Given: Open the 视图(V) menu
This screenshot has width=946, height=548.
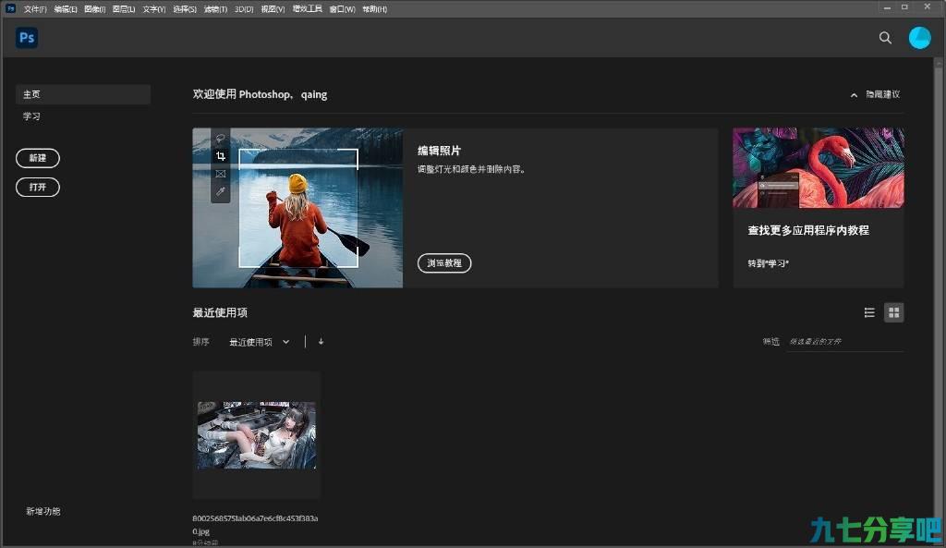Looking at the screenshot, I should [x=273, y=9].
